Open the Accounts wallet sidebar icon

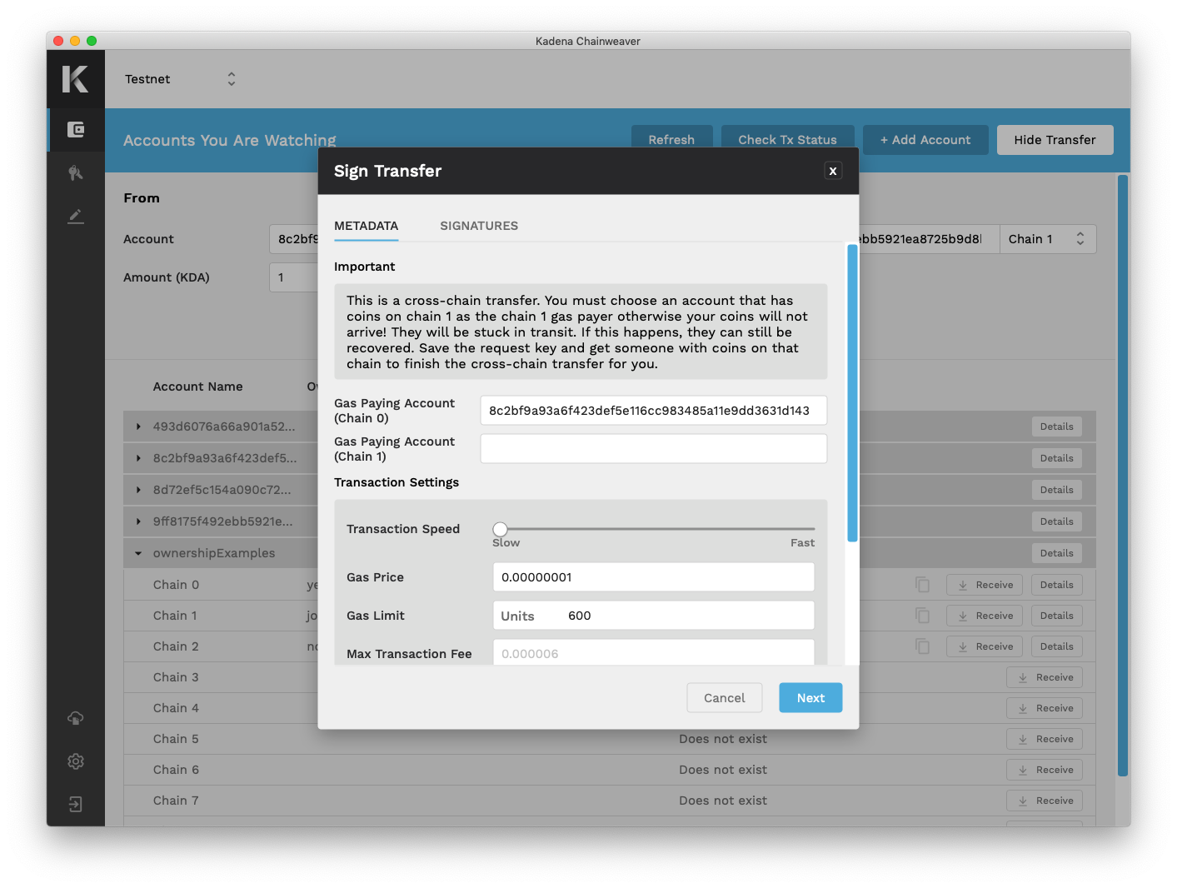[76, 130]
